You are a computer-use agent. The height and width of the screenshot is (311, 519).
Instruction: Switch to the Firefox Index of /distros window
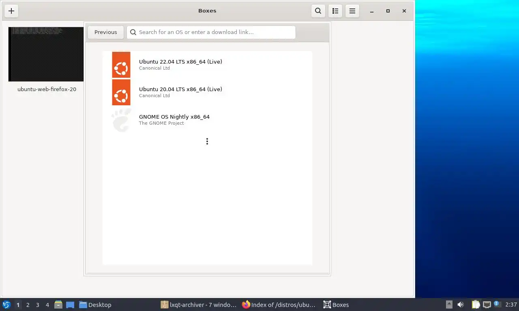coord(279,305)
